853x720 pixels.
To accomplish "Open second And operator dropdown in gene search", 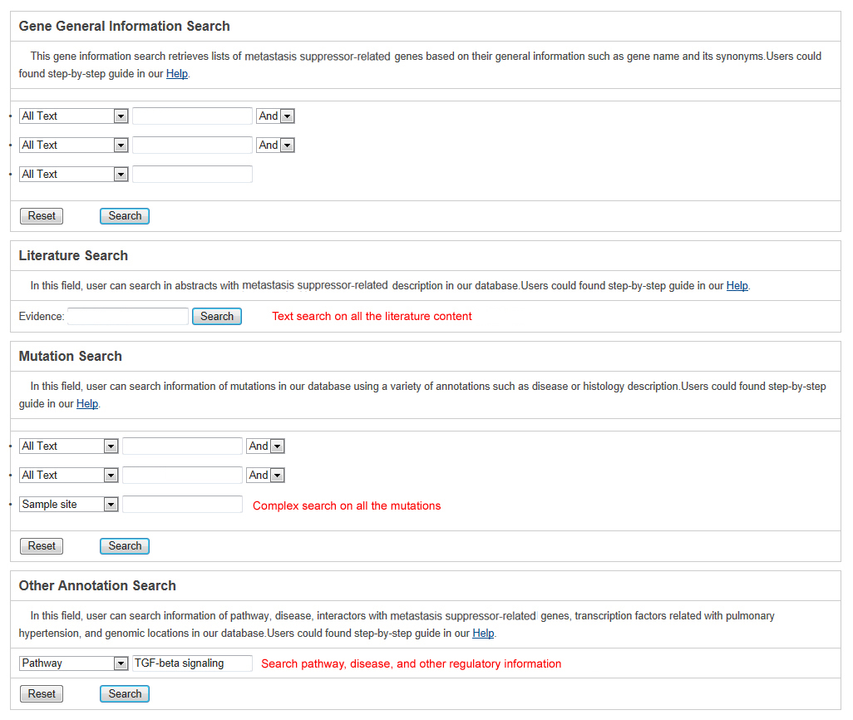I will click(x=275, y=145).
